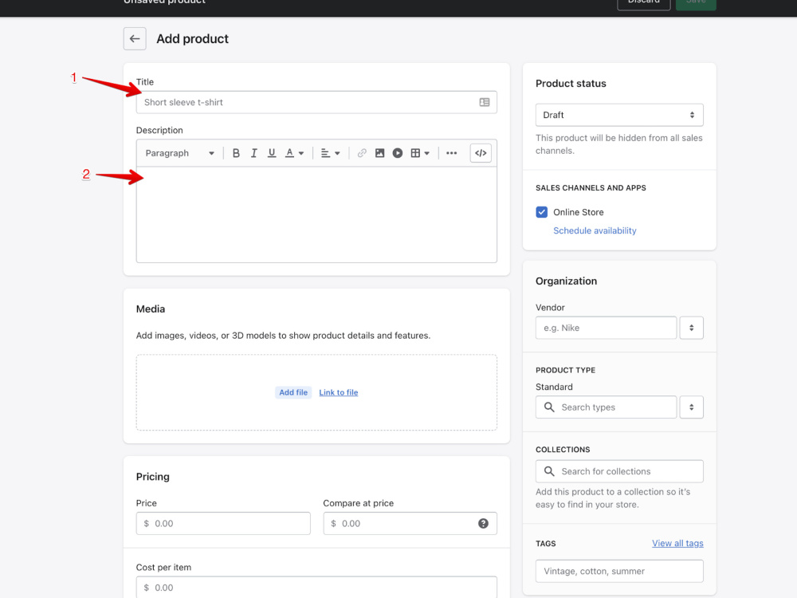Open Schedule availability link
797x598 pixels.
(x=595, y=230)
